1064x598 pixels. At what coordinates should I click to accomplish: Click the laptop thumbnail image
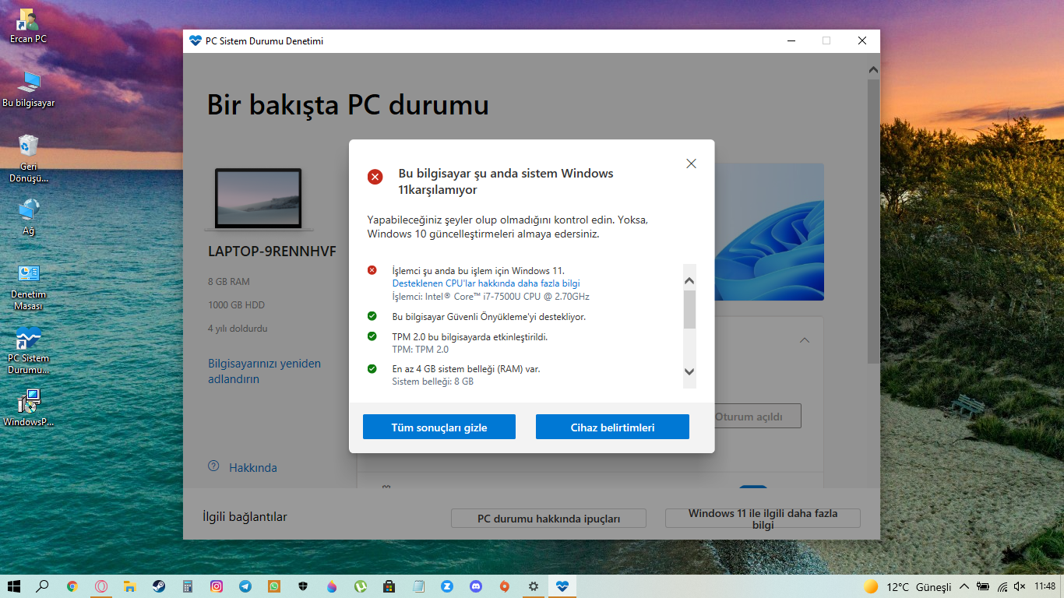click(259, 199)
